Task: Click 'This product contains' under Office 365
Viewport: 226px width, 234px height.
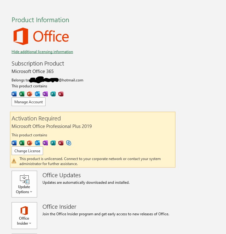Action: 29,86
